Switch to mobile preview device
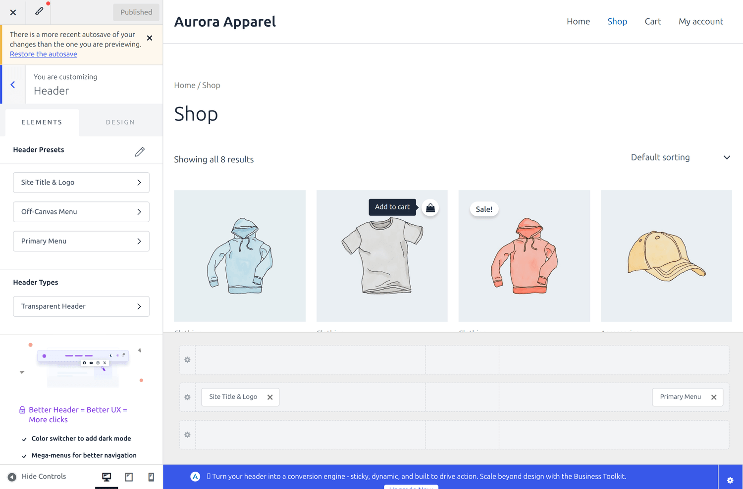This screenshot has height=489, width=743. pos(151,477)
